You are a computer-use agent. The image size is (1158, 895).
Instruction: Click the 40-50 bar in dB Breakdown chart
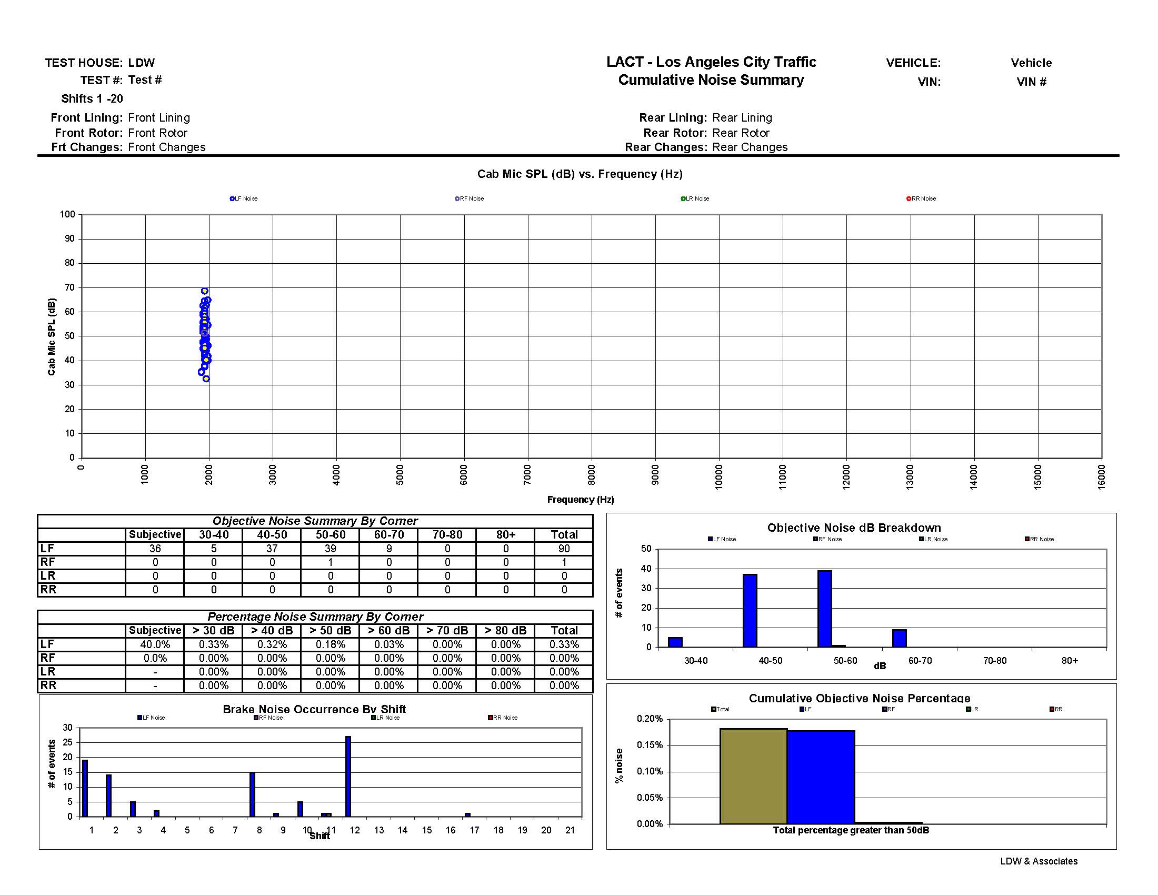pos(750,610)
